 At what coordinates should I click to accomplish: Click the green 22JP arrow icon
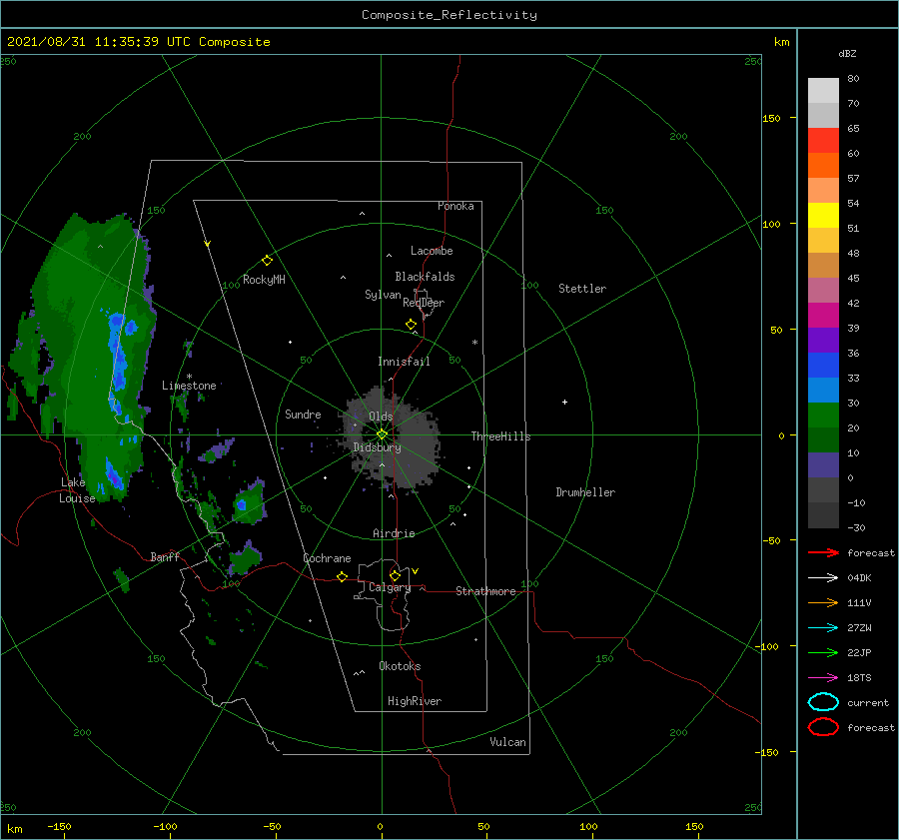(x=823, y=652)
